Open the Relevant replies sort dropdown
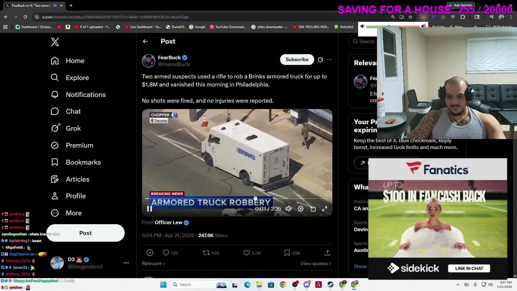 153,264
